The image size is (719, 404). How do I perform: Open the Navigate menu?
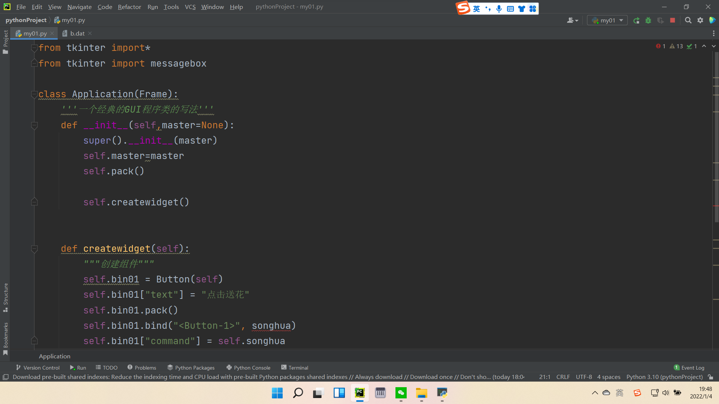click(x=79, y=7)
